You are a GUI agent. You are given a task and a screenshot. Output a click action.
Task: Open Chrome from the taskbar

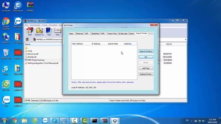click(x=15, y=121)
